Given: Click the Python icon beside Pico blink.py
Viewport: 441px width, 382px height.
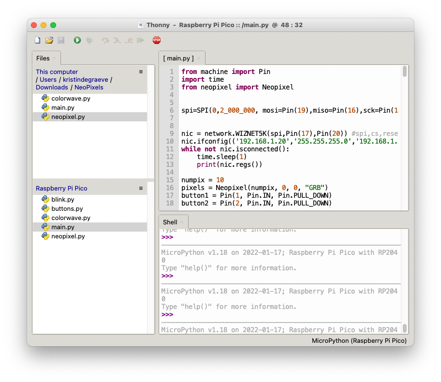Looking at the screenshot, I should coord(45,199).
